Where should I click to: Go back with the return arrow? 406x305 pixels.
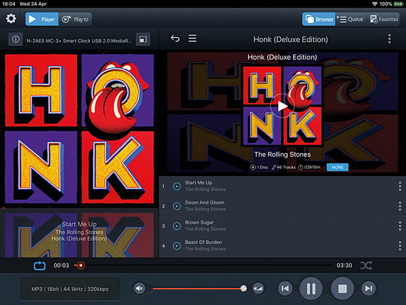[175, 39]
